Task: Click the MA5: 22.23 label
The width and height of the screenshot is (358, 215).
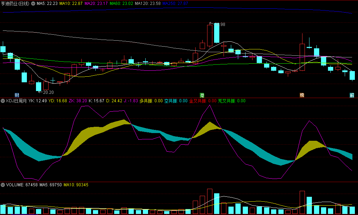Action: [47, 4]
